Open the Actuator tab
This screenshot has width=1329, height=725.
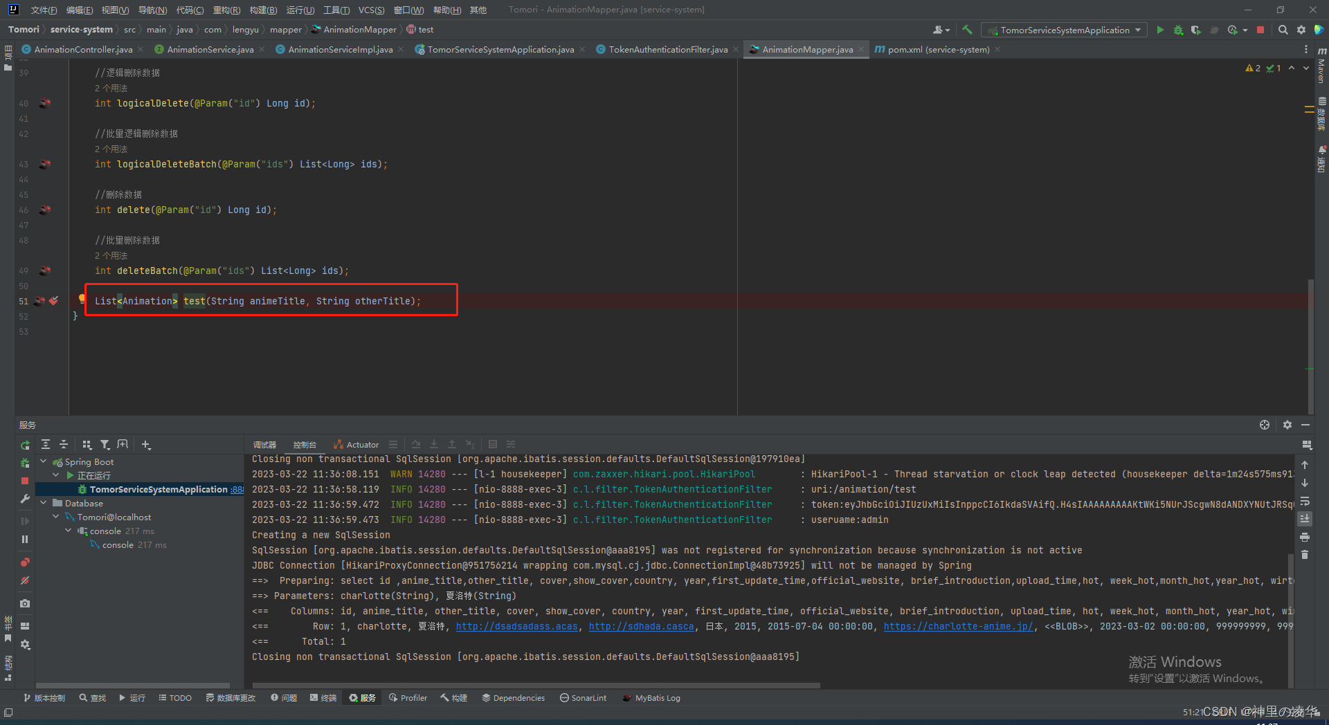coord(356,445)
